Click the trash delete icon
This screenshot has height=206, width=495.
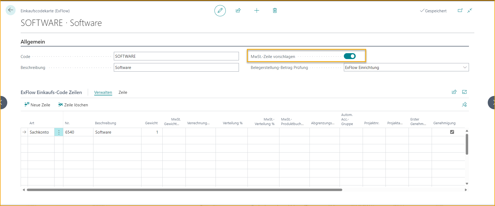point(275,10)
